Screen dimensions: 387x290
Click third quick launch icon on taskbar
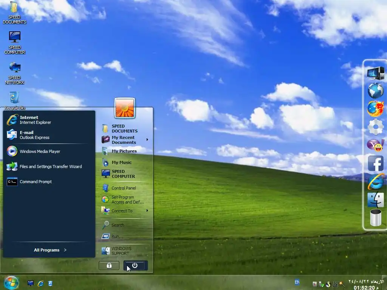click(50, 283)
